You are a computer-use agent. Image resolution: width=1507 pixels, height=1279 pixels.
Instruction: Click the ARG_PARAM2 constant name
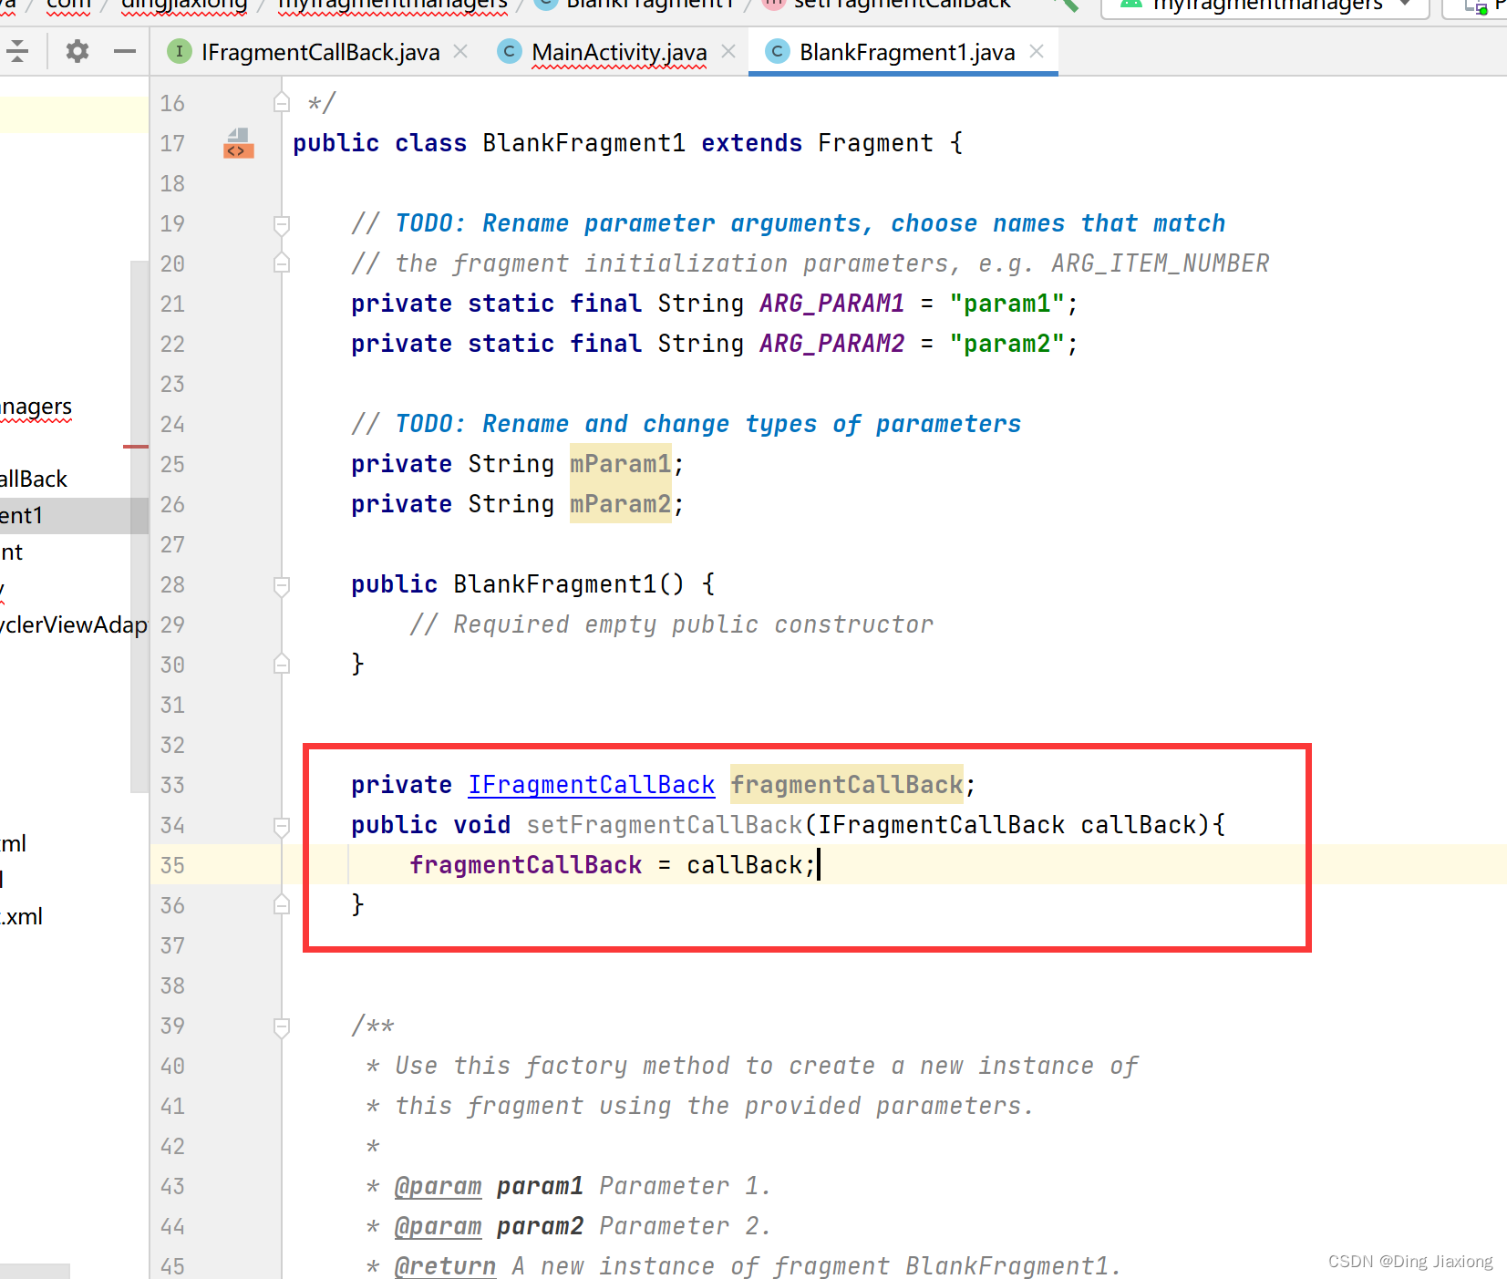[832, 344]
